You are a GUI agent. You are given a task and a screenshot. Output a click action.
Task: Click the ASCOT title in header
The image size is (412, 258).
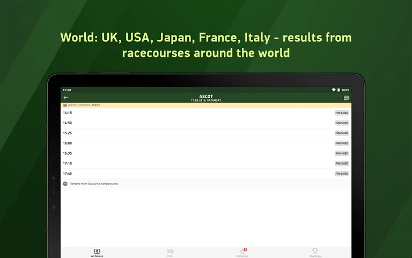tap(206, 96)
